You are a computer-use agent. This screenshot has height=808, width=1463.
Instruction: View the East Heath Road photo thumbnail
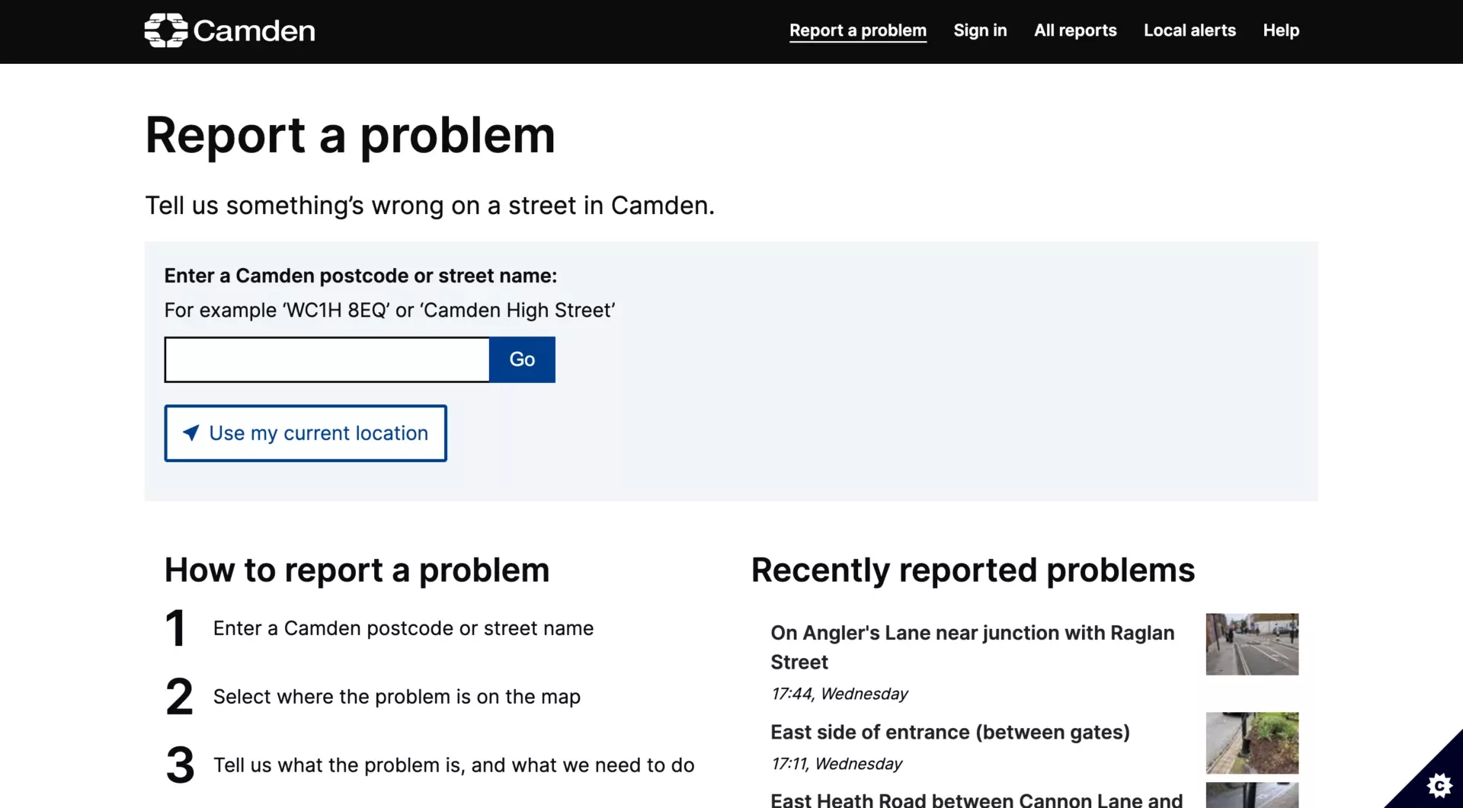(x=1251, y=796)
